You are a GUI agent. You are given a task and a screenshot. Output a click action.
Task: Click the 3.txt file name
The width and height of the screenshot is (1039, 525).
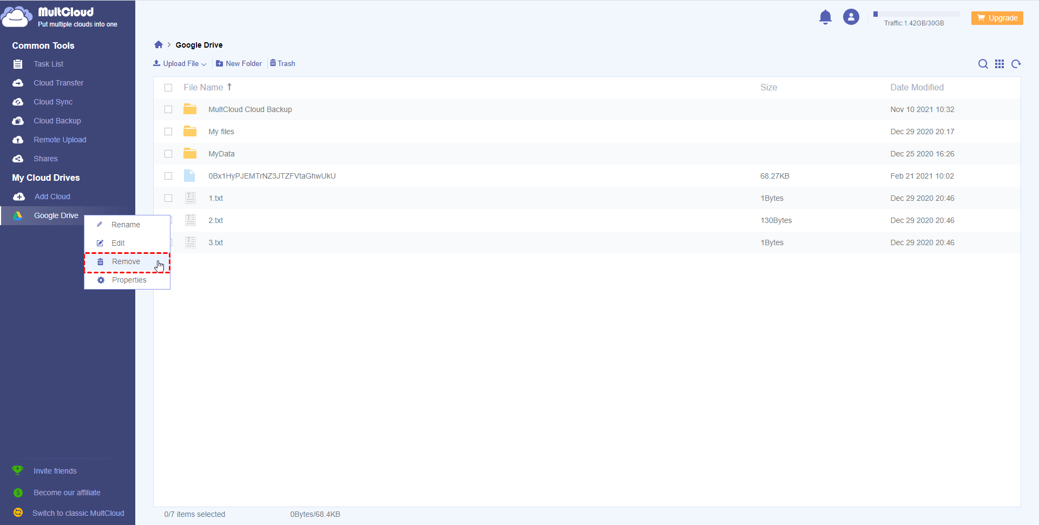click(x=216, y=242)
